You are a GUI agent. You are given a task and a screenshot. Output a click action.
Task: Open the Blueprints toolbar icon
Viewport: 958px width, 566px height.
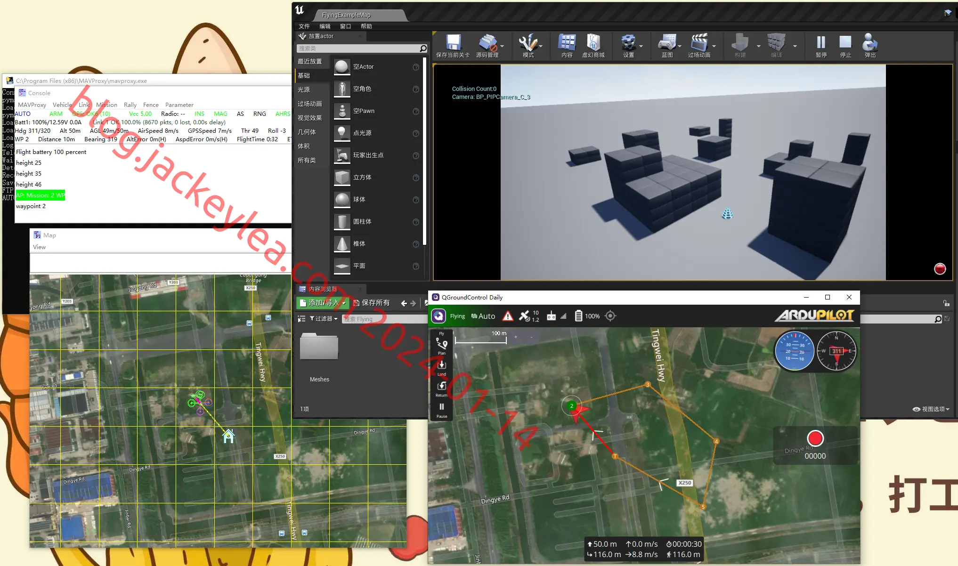667,46
